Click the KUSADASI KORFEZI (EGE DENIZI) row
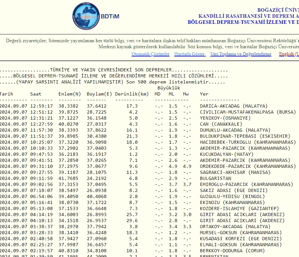Screen dimensions: 299x257 pyautogui.click(x=240, y=239)
